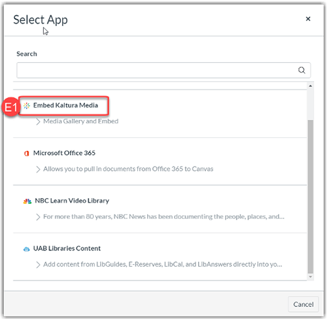
Task: Expand the UAB Libraries description chevron
Action: click(x=38, y=265)
